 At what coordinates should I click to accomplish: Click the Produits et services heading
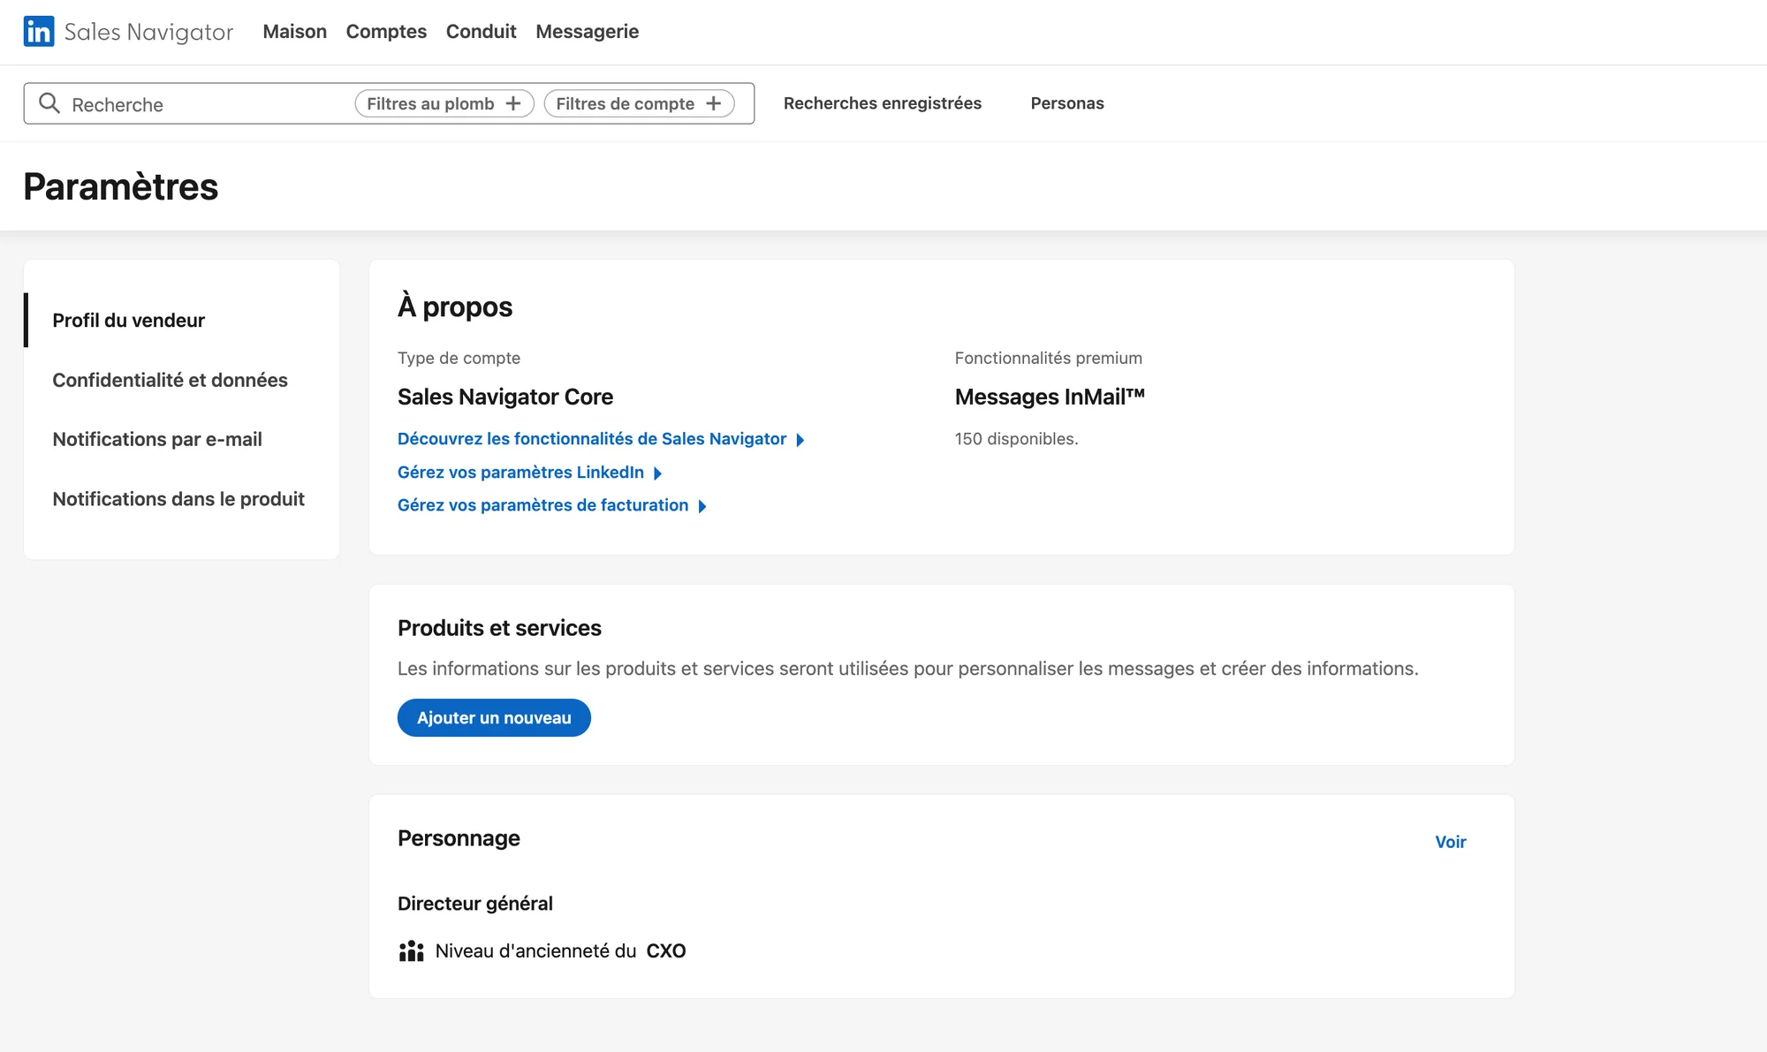499,628
